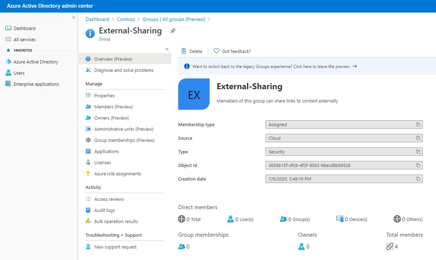This screenshot has width=436, height=260.
Task: Click the Users person icon
Action: click(x=8, y=73)
